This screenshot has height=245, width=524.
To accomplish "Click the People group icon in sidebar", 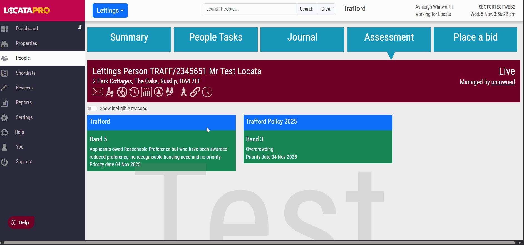I will 4,58.
